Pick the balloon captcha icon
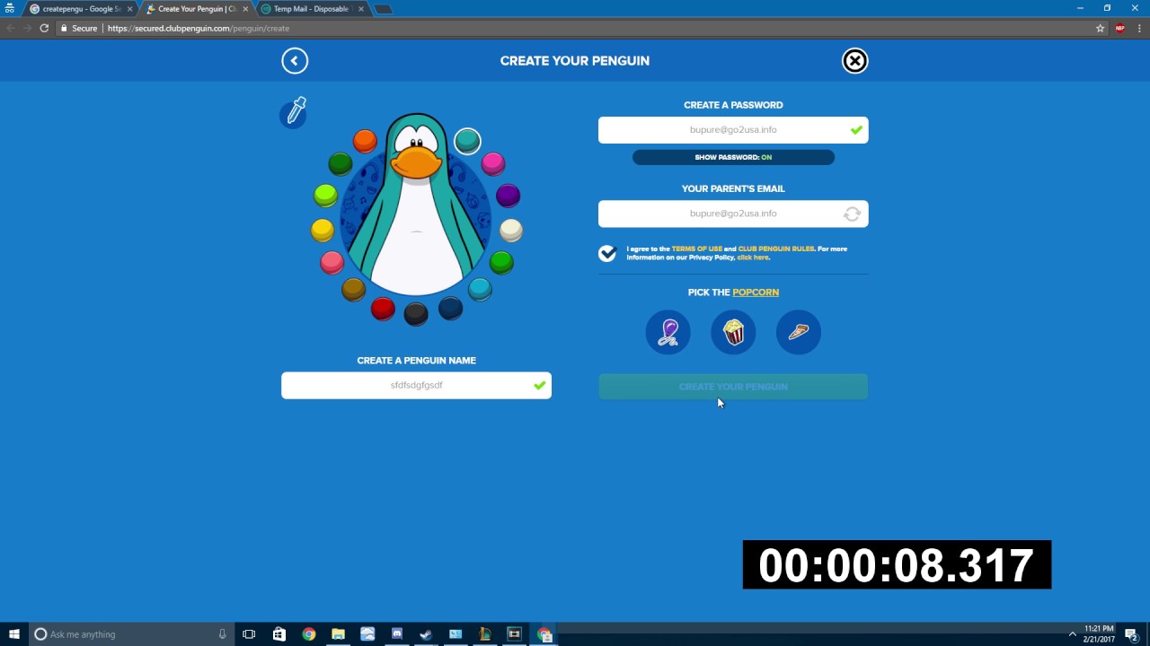Image resolution: width=1150 pixels, height=646 pixels. click(668, 332)
